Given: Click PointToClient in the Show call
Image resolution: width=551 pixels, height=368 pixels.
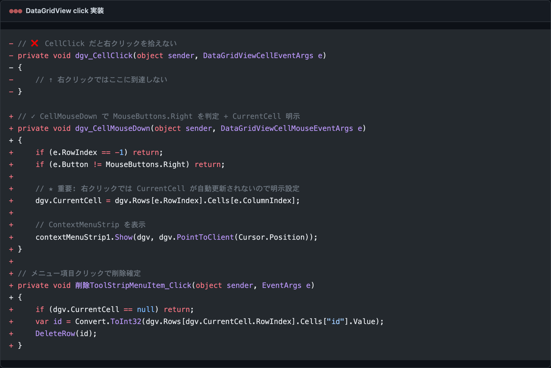Looking at the screenshot, I should [205, 237].
